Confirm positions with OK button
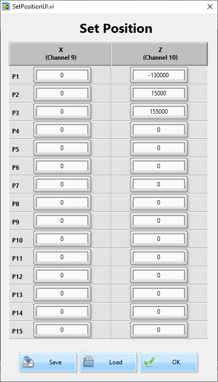 pyautogui.click(x=168, y=362)
